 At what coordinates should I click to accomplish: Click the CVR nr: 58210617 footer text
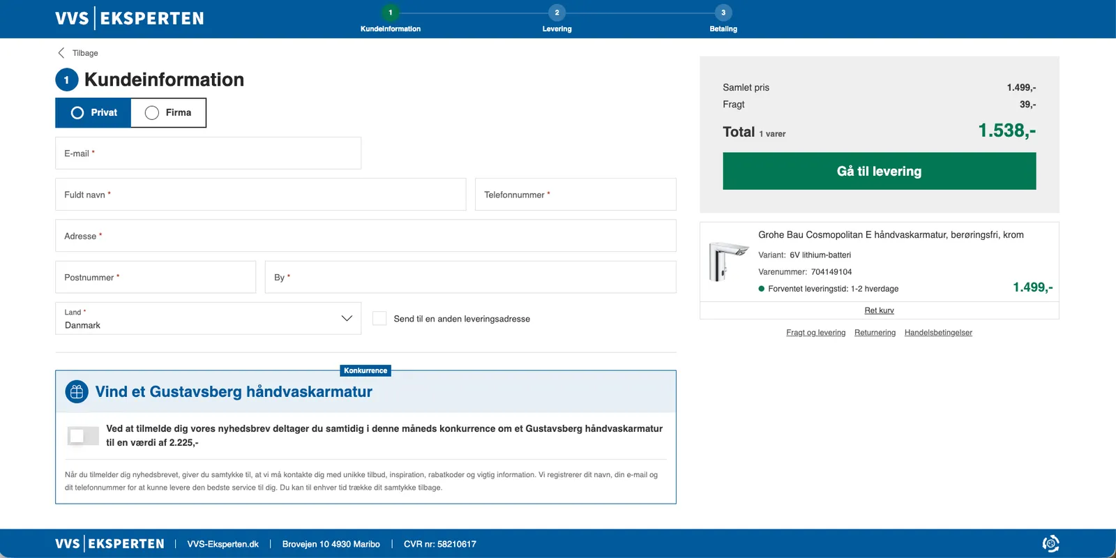(x=440, y=544)
